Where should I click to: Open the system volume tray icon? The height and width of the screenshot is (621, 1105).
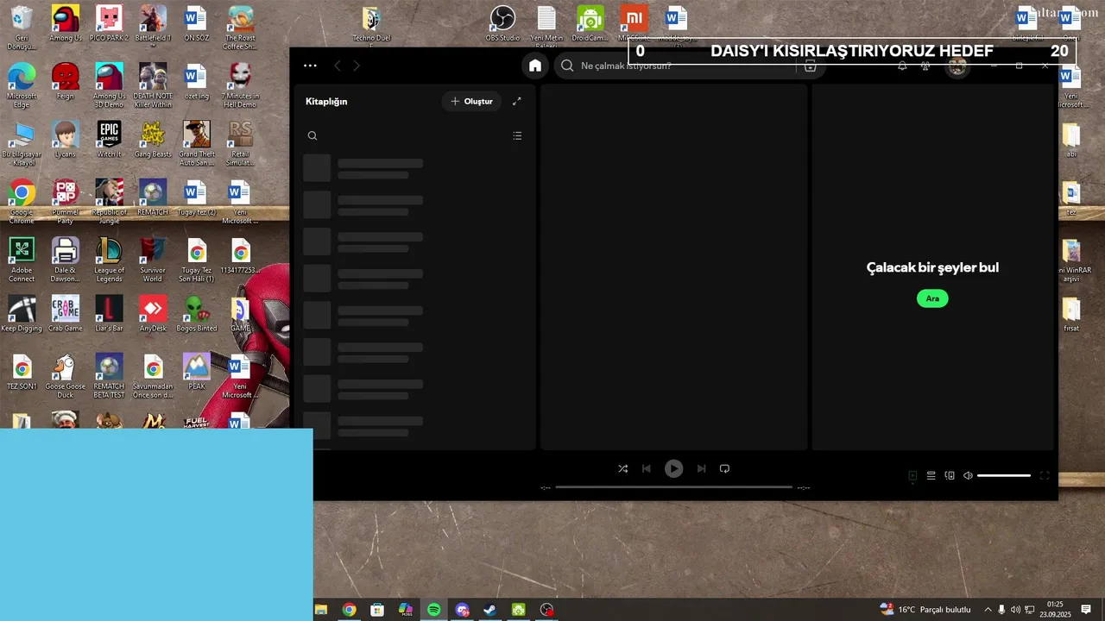point(1015,610)
